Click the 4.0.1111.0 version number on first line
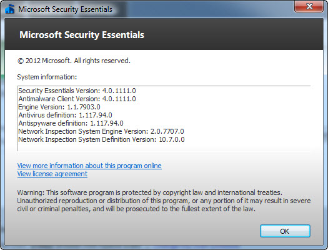328x250 pixels. pos(119,91)
